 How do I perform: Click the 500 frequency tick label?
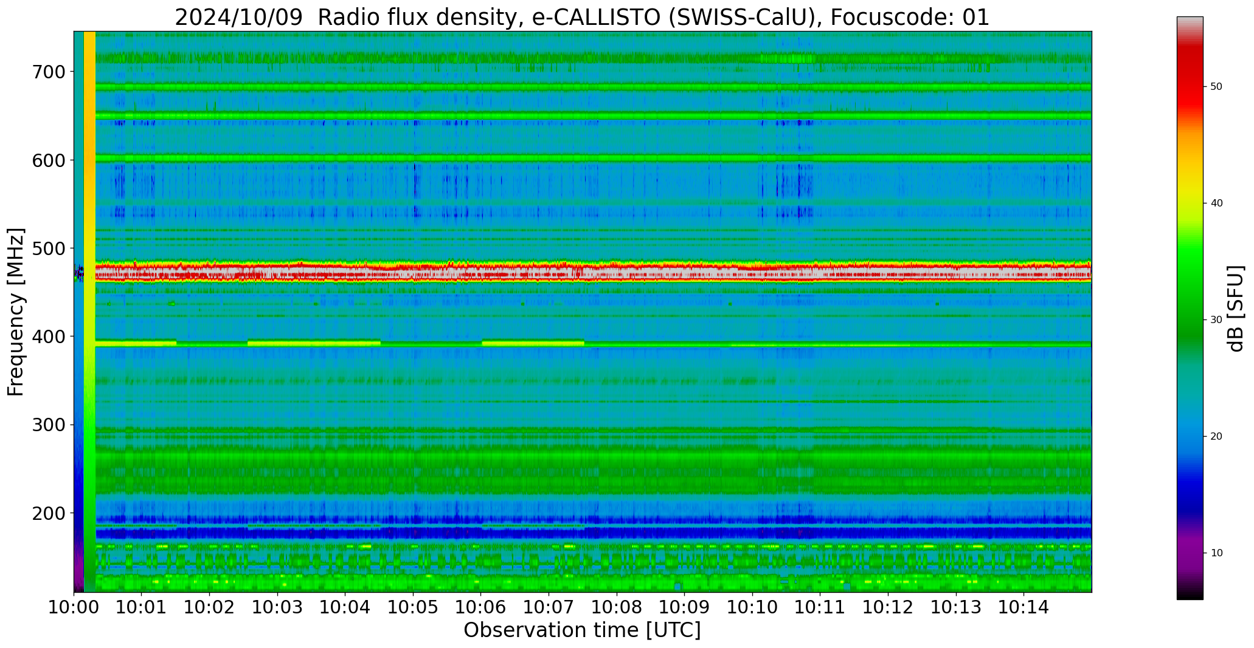click(47, 248)
